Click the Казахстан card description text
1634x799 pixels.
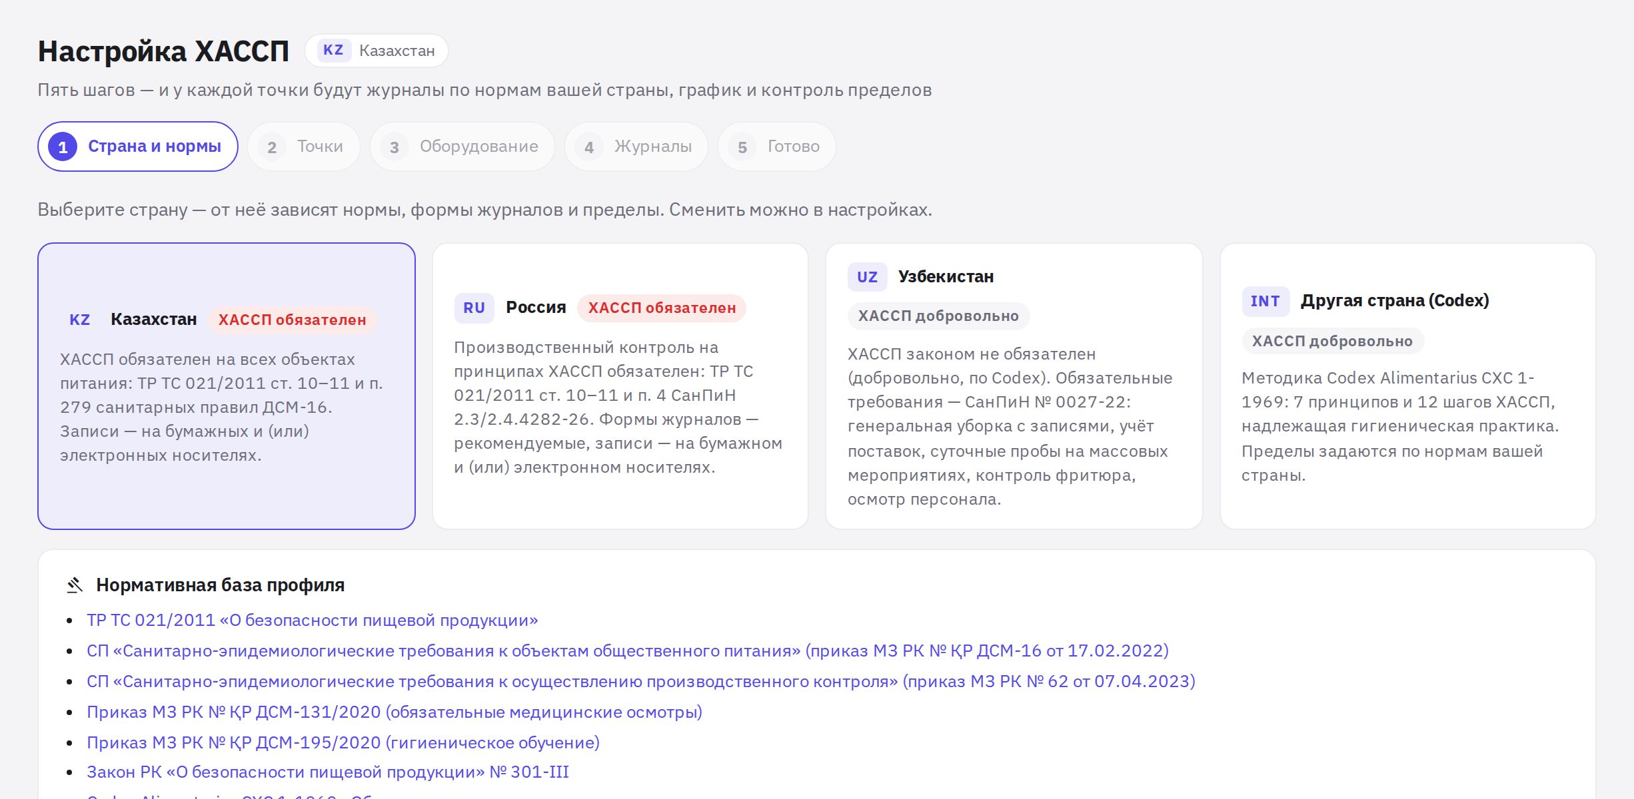coord(222,407)
